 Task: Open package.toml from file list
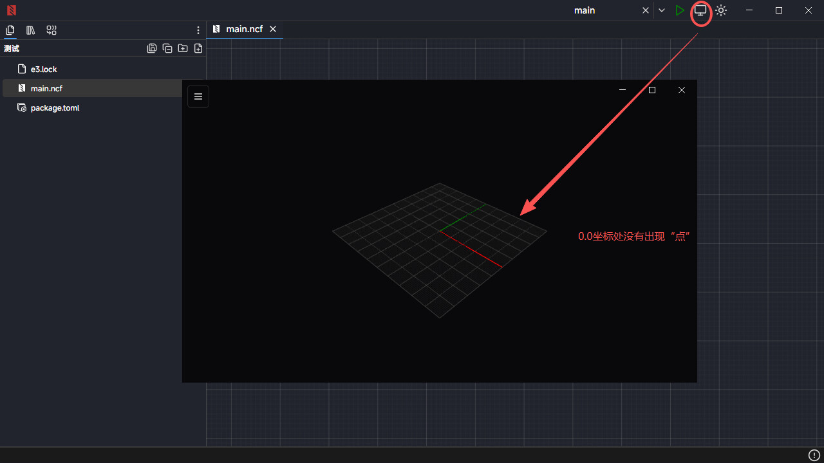(55, 108)
